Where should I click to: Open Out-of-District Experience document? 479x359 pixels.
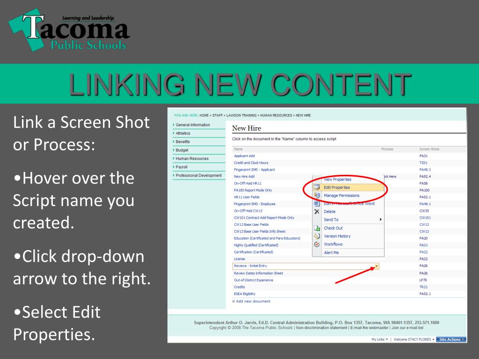pos(254,280)
